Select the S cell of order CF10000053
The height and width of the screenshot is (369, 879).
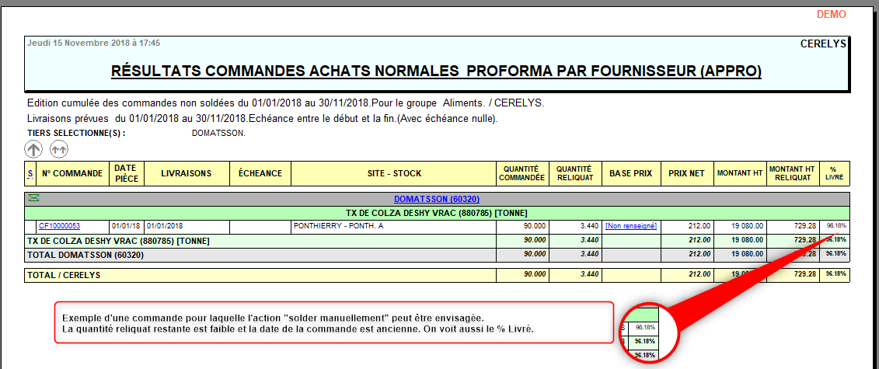pyautogui.click(x=30, y=226)
